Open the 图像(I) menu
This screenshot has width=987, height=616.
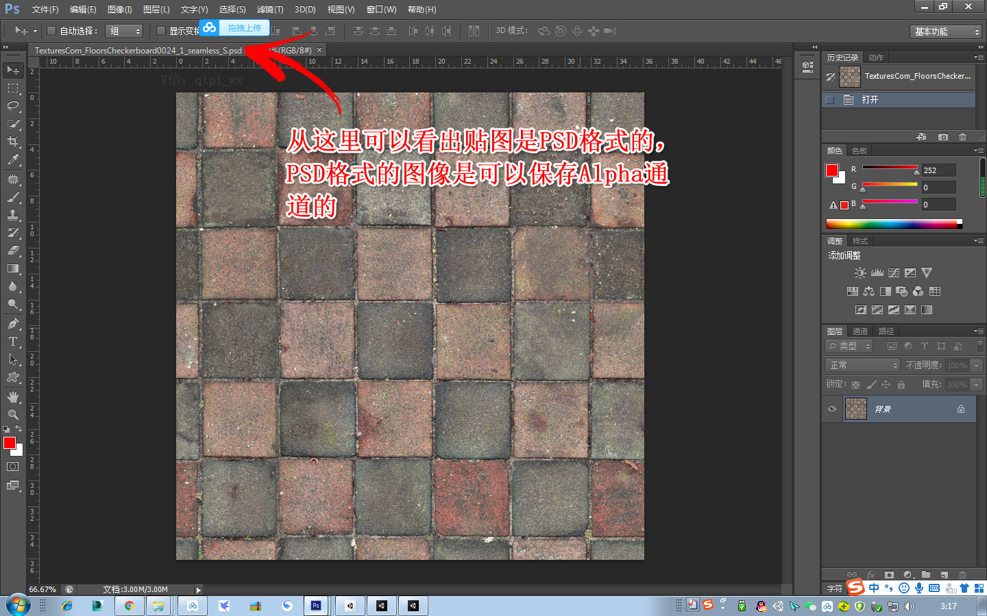click(x=119, y=10)
